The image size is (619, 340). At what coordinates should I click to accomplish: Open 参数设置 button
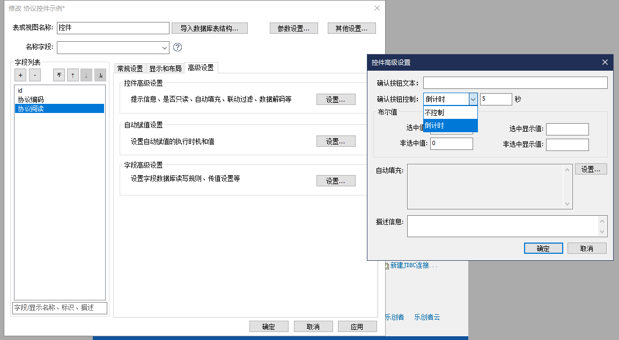coord(293,28)
